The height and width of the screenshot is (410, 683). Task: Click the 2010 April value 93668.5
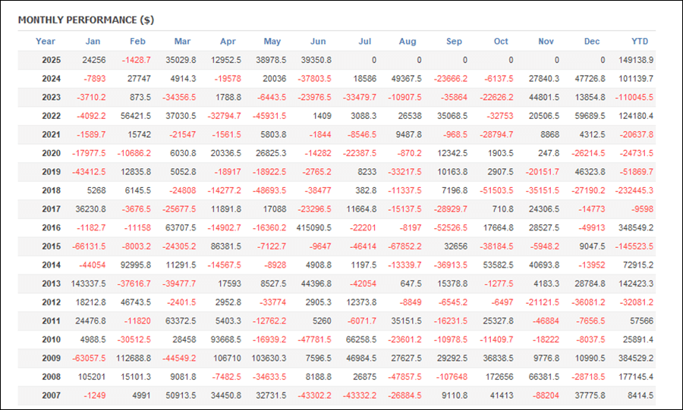(x=226, y=340)
